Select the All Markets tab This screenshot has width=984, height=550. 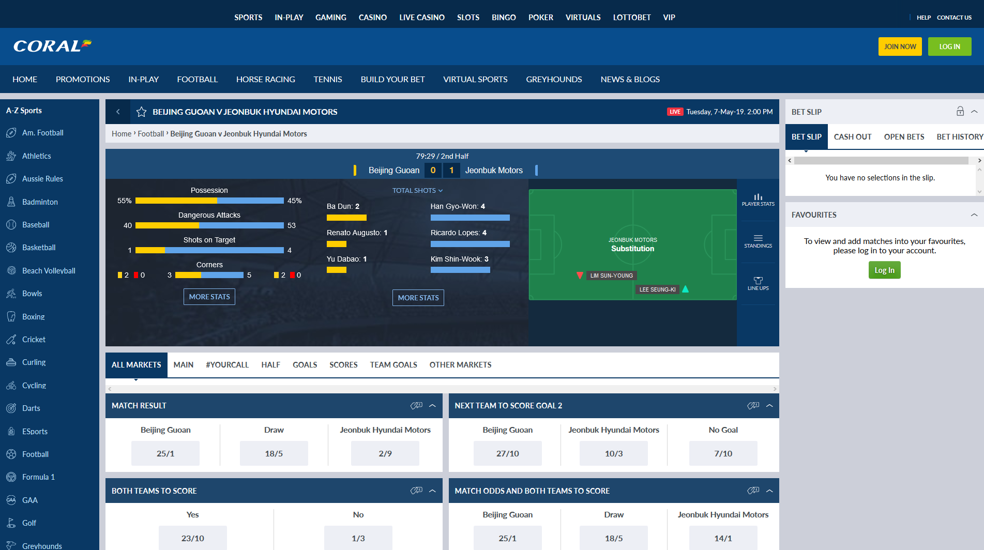137,365
